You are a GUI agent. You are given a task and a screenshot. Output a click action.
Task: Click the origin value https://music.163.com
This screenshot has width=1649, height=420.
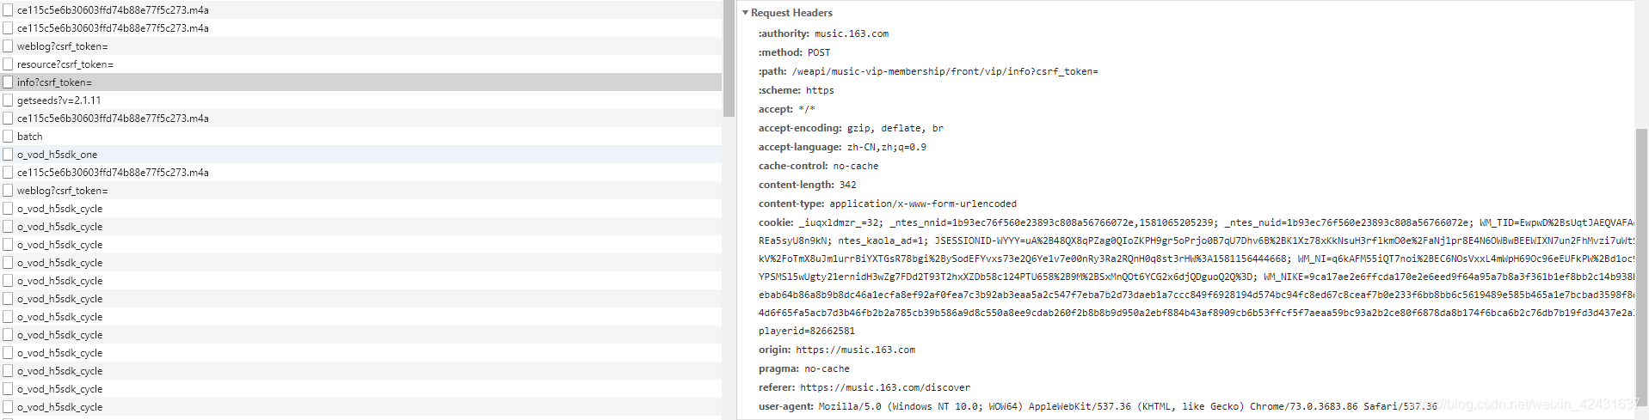(x=856, y=350)
